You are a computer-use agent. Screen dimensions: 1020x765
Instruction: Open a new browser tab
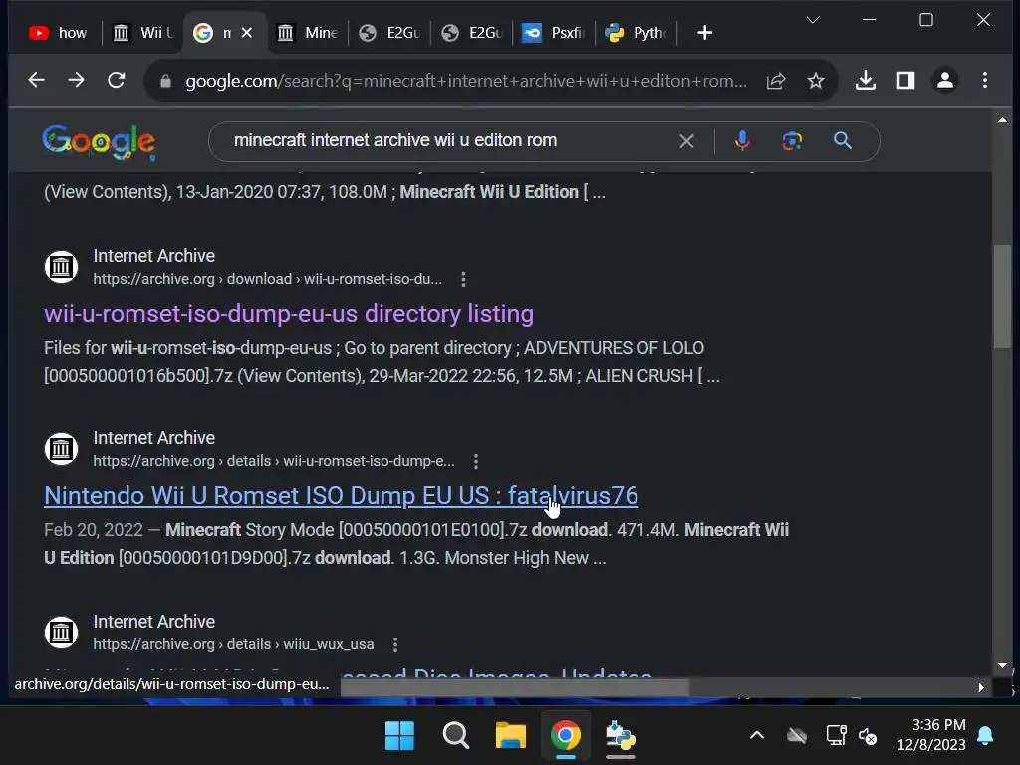[x=704, y=33]
